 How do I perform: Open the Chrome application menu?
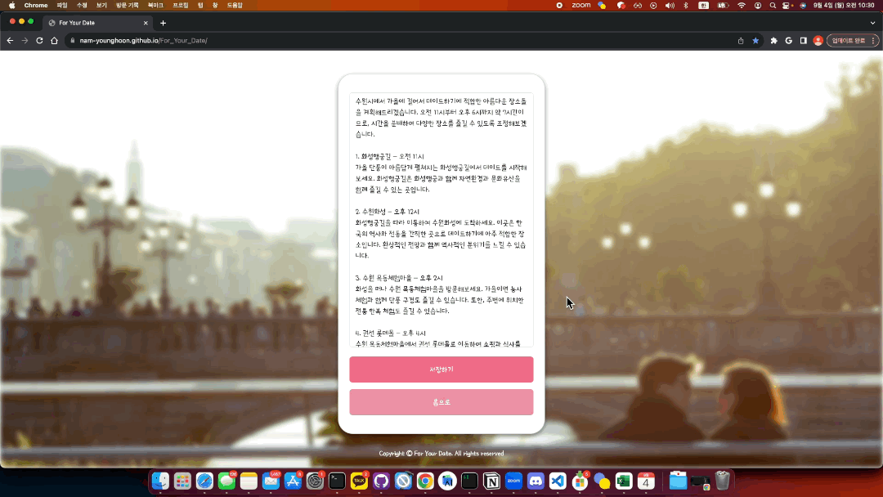[x=36, y=5]
